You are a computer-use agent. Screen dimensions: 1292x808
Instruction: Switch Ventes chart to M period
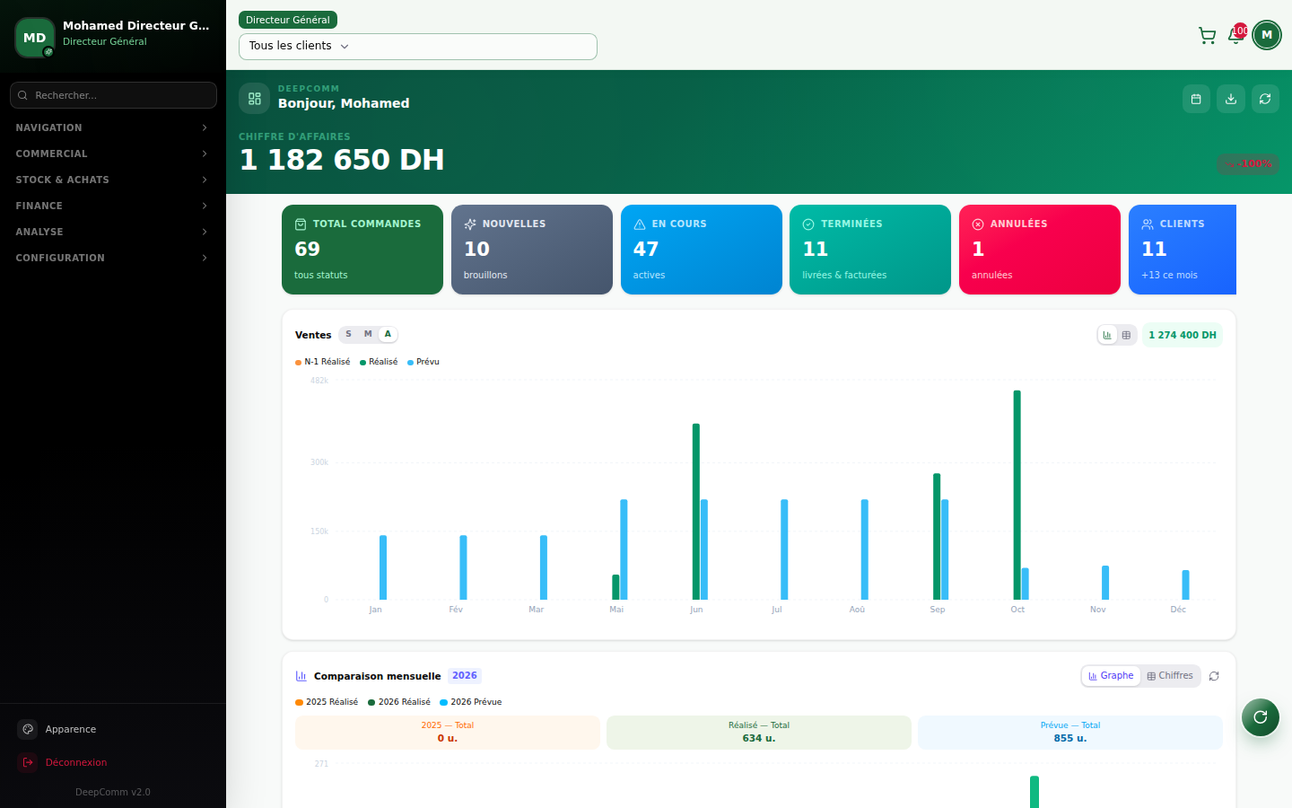pyautogui.click(x=368, y=334)
